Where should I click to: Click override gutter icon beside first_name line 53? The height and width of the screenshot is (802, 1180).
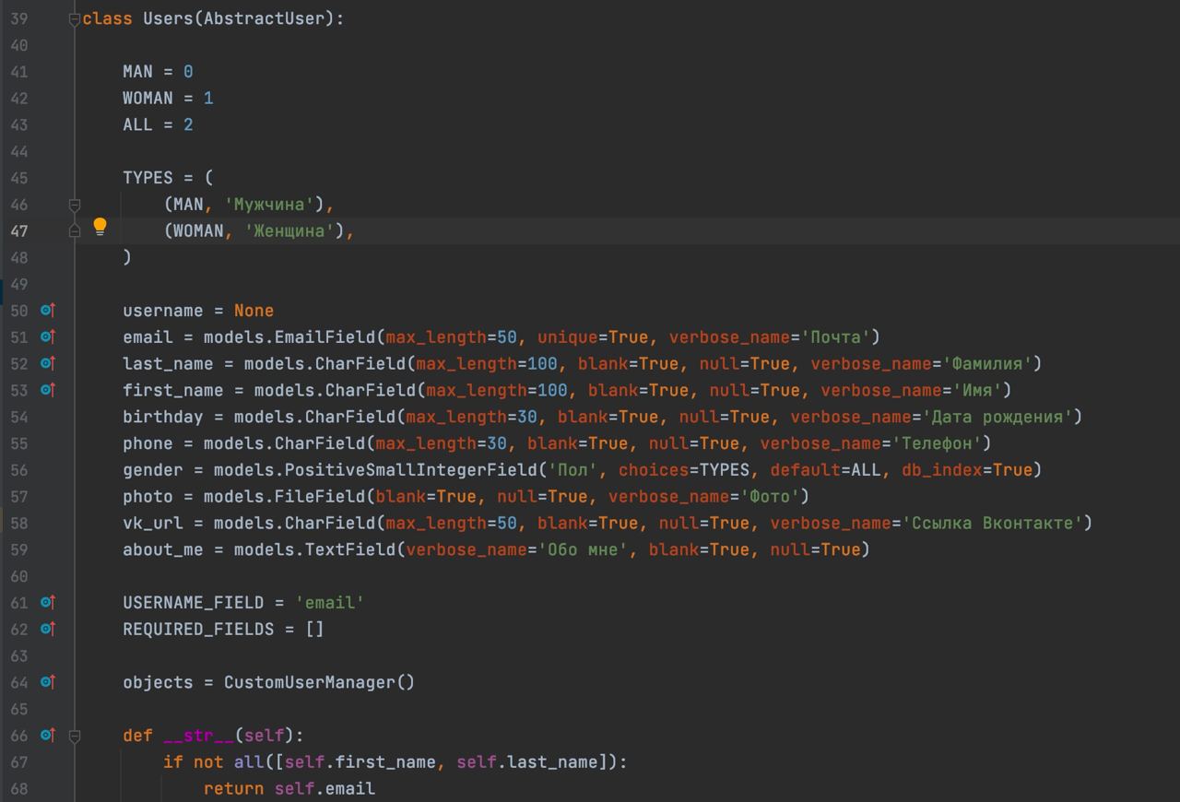48,390
